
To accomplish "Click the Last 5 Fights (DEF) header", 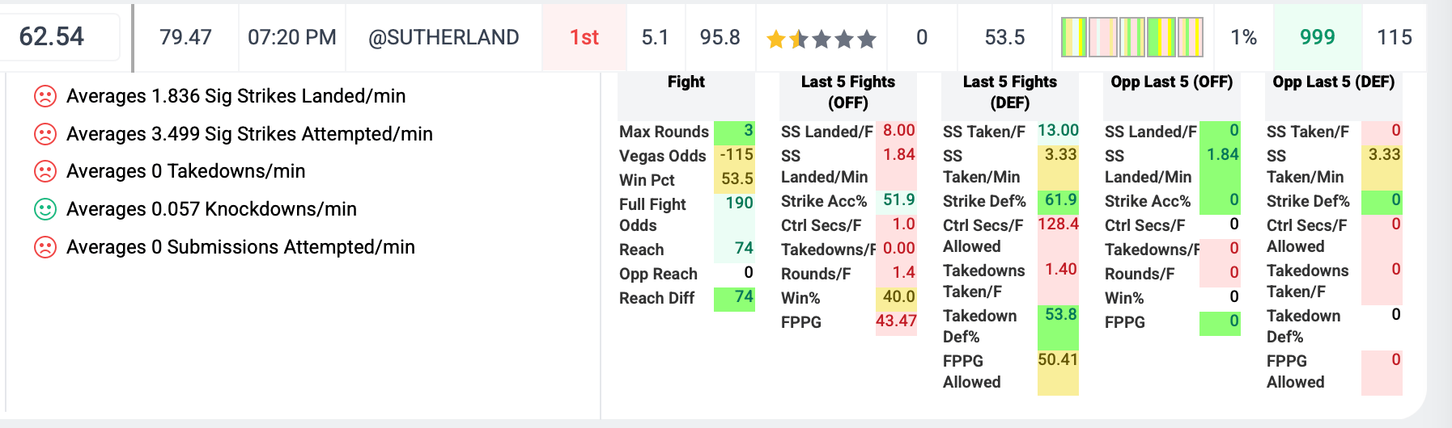I will coord(1010,92).
